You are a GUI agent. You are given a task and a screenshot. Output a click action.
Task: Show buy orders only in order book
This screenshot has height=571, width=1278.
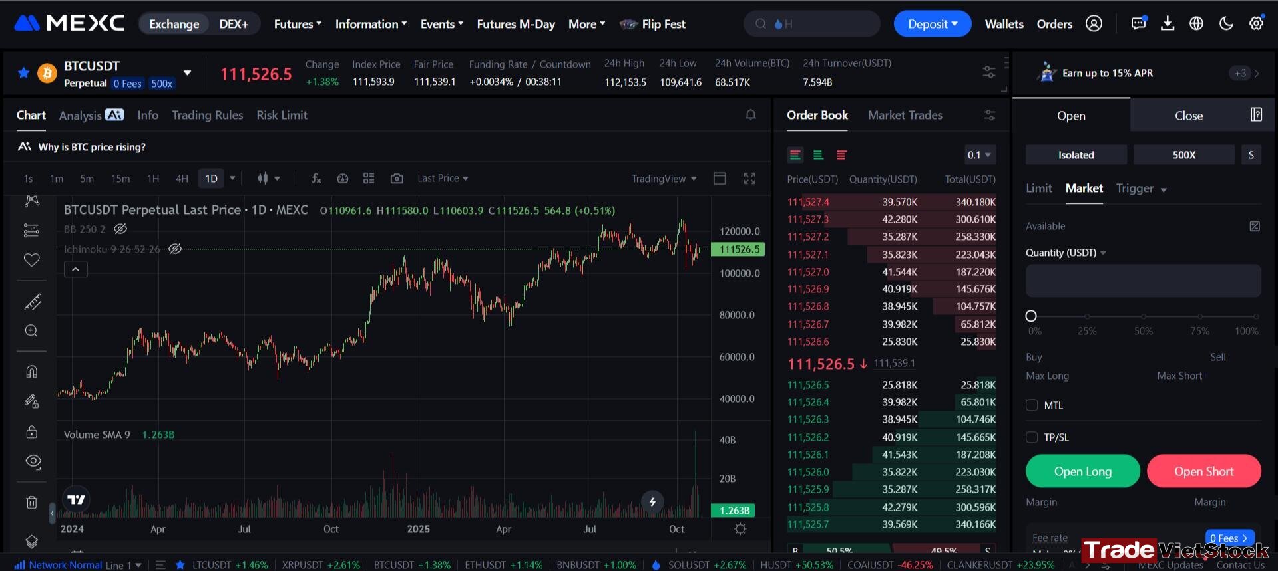818,155
